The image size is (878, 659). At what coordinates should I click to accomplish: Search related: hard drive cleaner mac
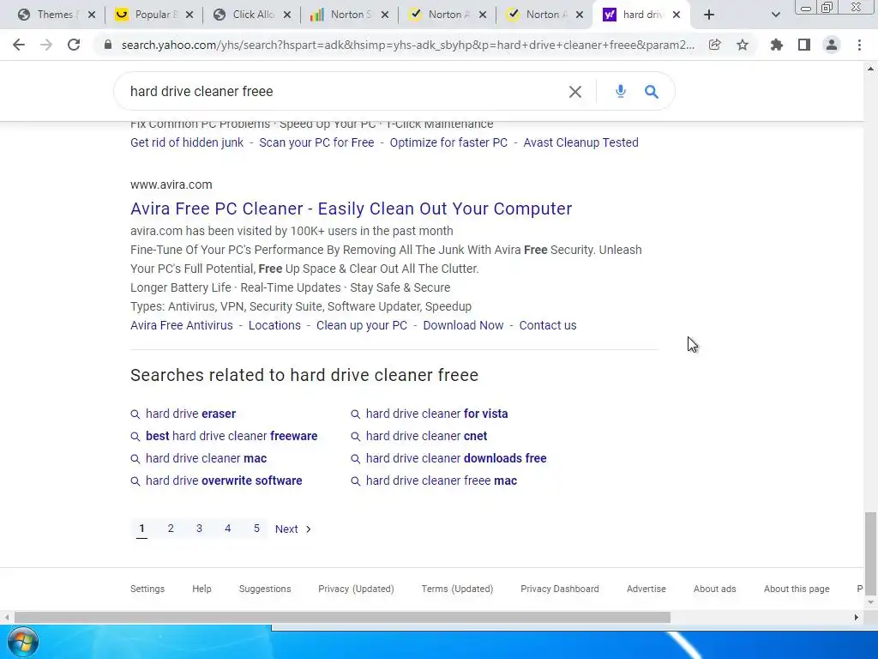tap(206, 458)
